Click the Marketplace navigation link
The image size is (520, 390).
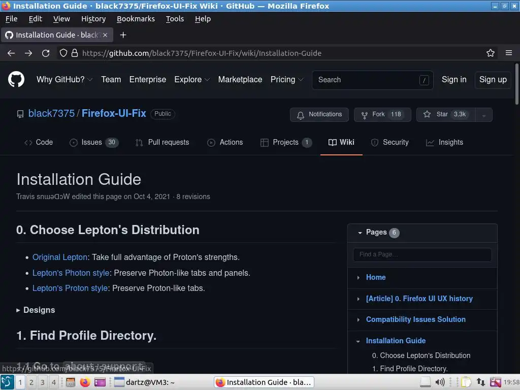(240, 80)
